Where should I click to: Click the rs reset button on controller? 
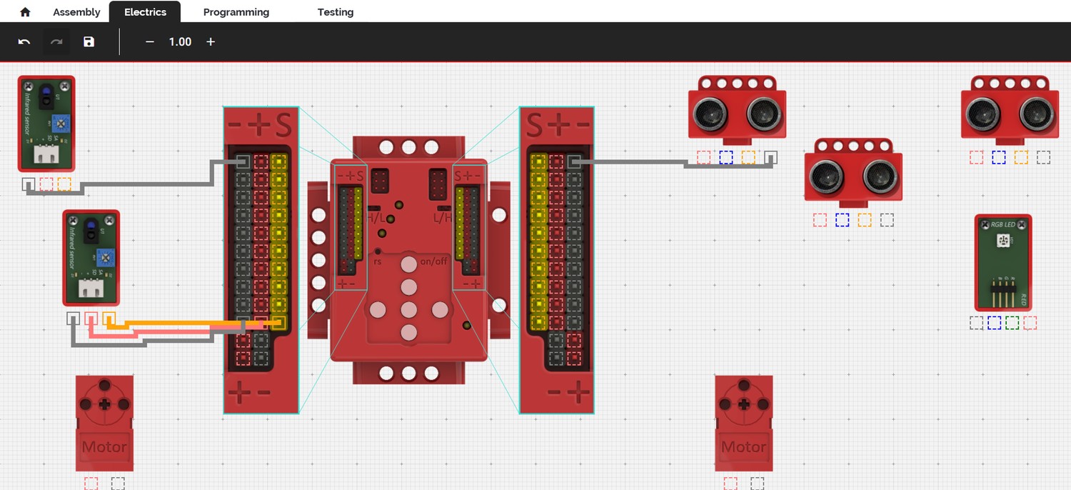click(378, 251)
